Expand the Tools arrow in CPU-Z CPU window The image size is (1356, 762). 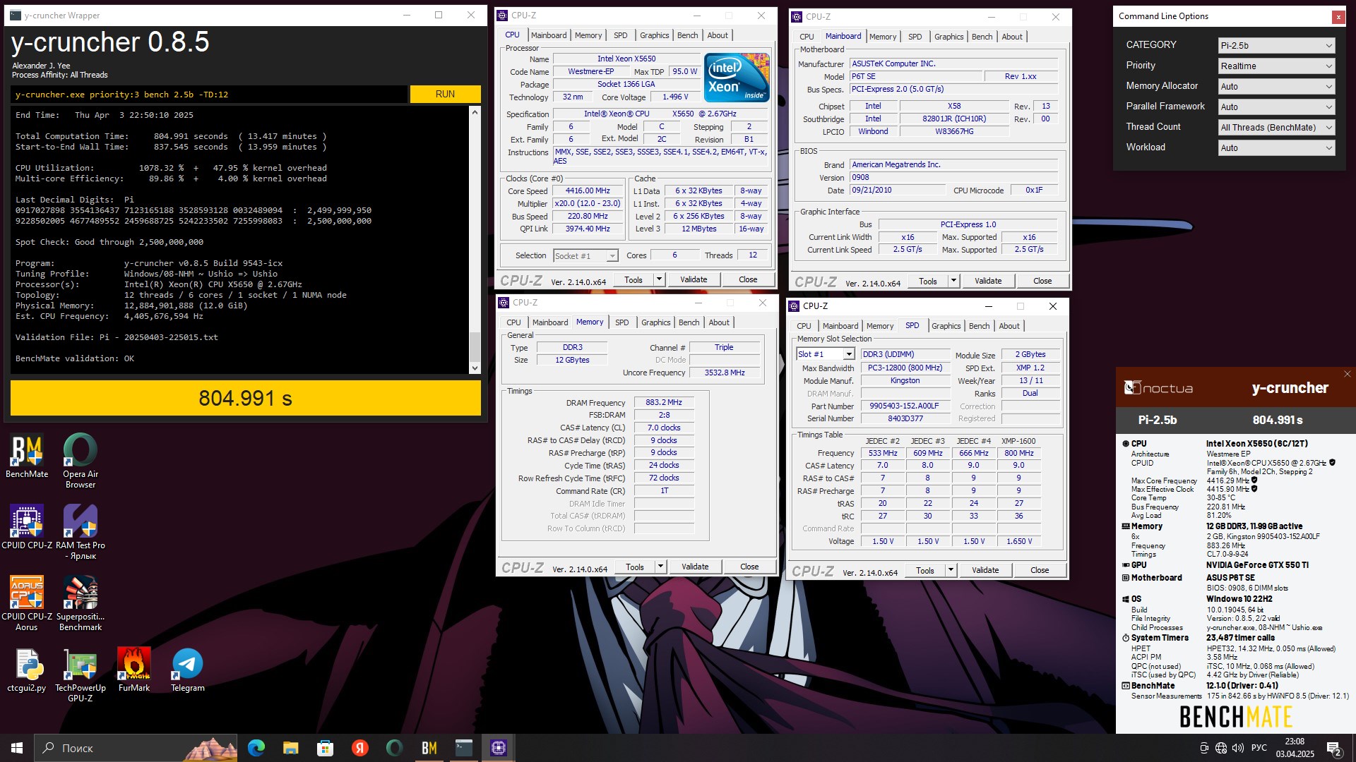(x=659, y=279)
